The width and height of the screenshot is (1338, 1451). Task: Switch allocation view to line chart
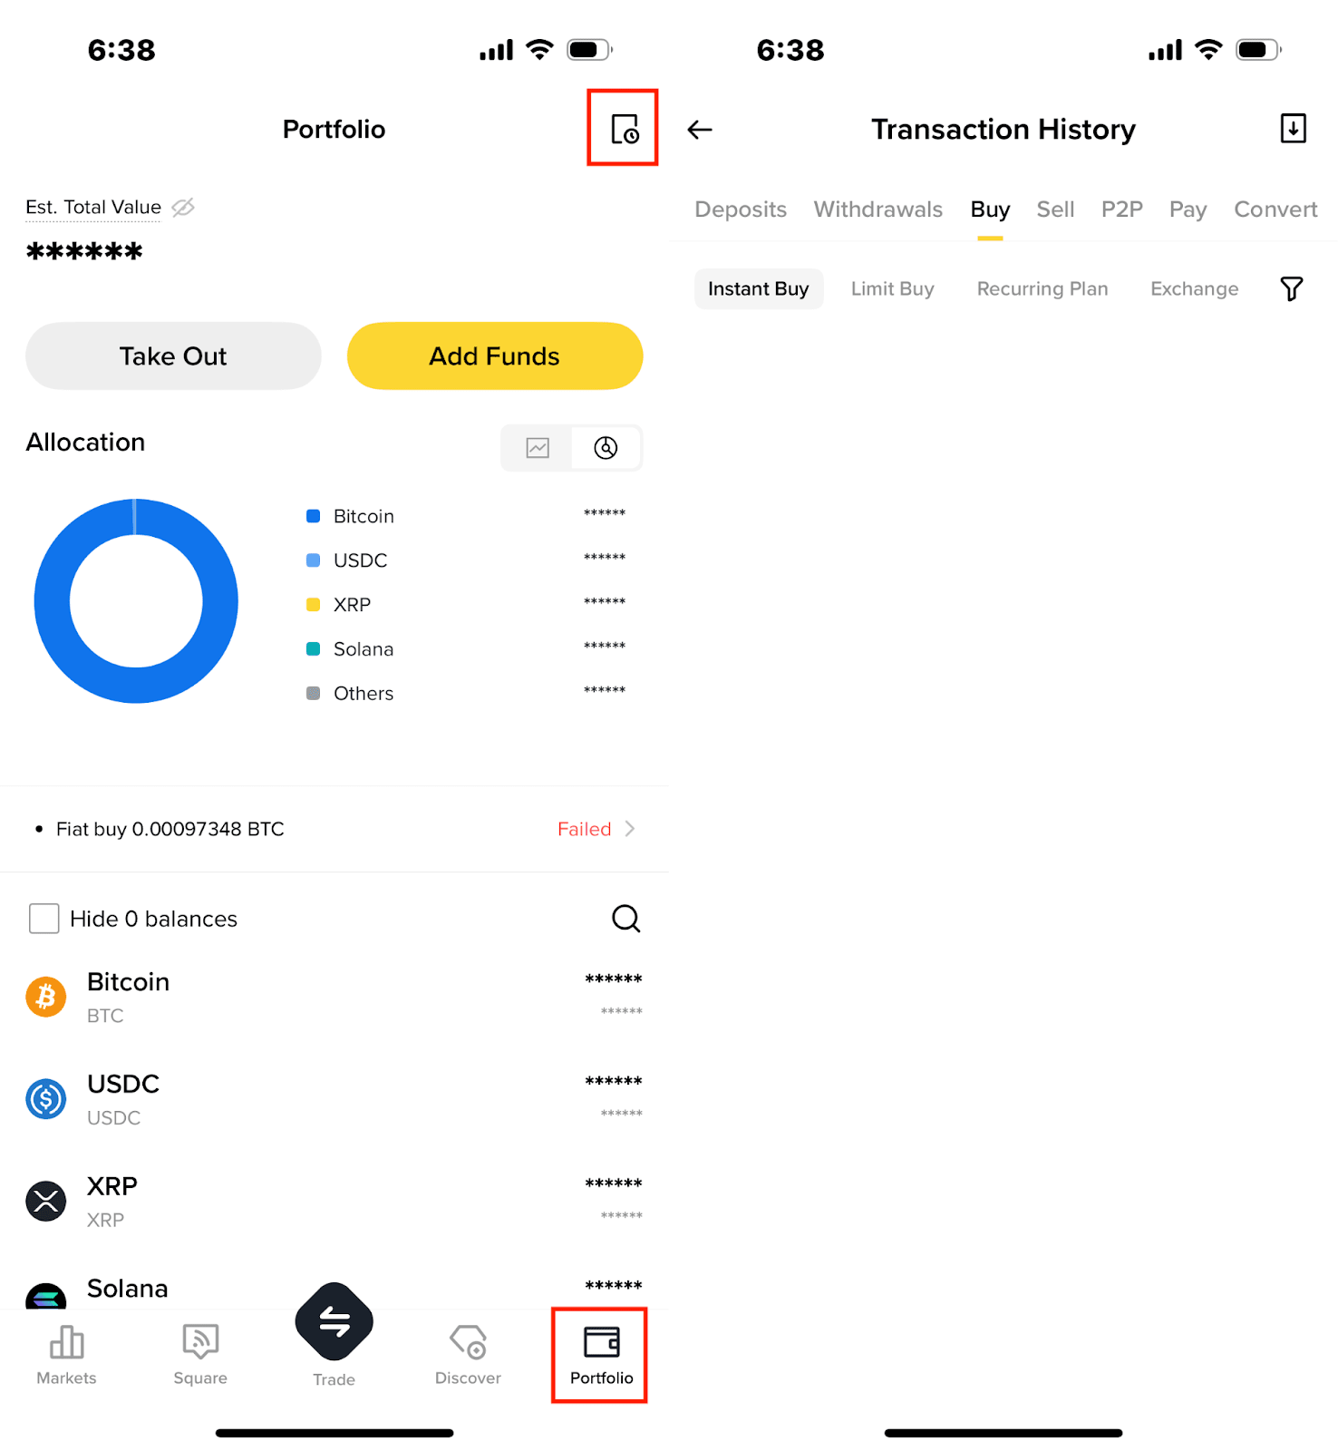coord(538,448)
